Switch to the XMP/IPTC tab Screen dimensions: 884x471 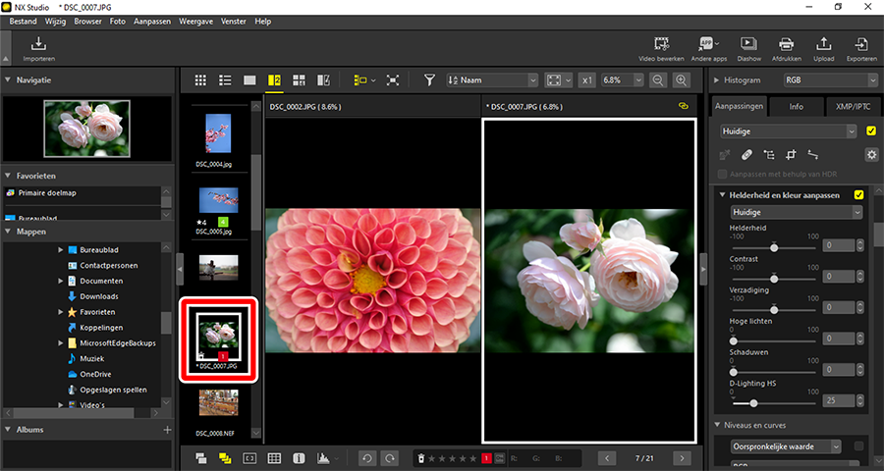pos(855,107)
